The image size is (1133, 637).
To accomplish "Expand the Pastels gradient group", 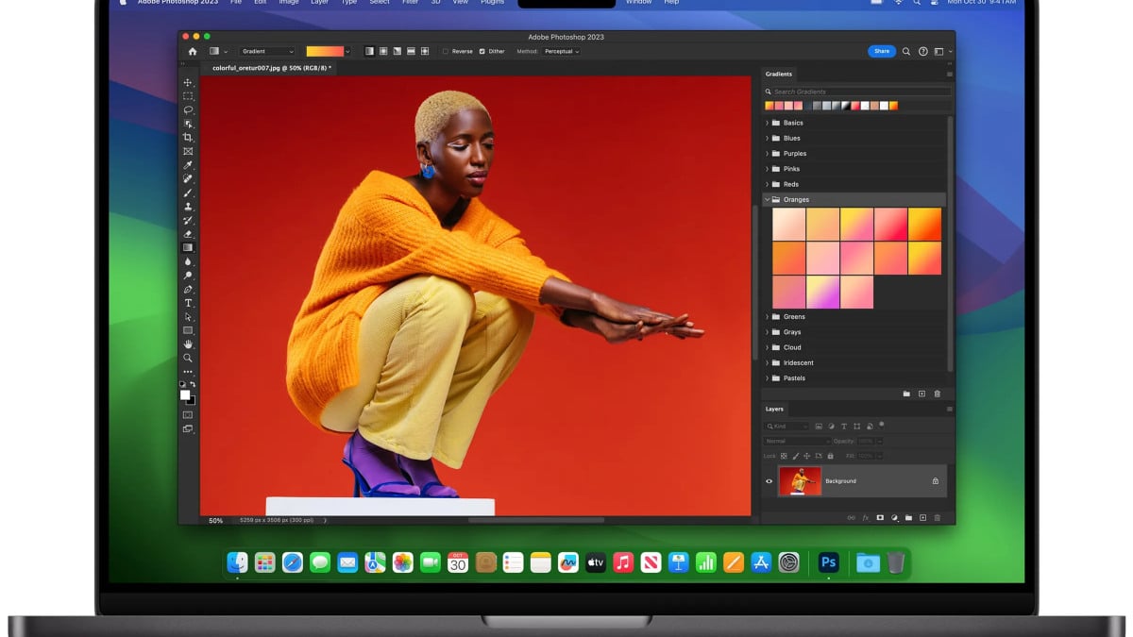I will 767,377.
